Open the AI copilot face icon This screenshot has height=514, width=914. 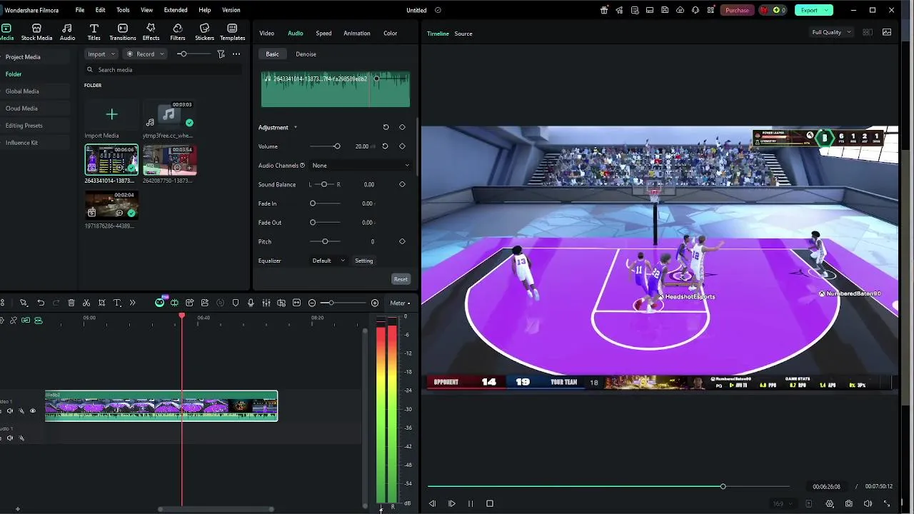[159, 303]
